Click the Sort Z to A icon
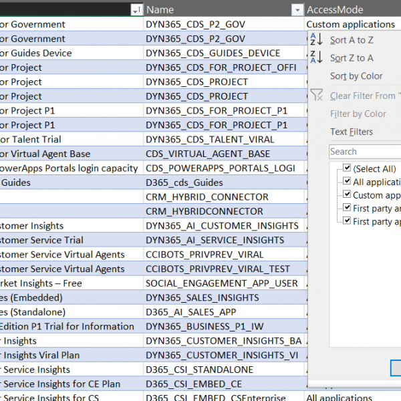Image resolution: width=401 pixels, height=401 pixels. pyautogui.click(x=316, y=57)
